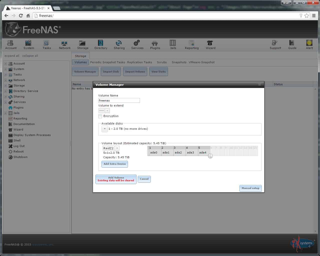The height and width of the screenshot is (256, 320).
Task: Go back in browser
Action: coord(6,15)
